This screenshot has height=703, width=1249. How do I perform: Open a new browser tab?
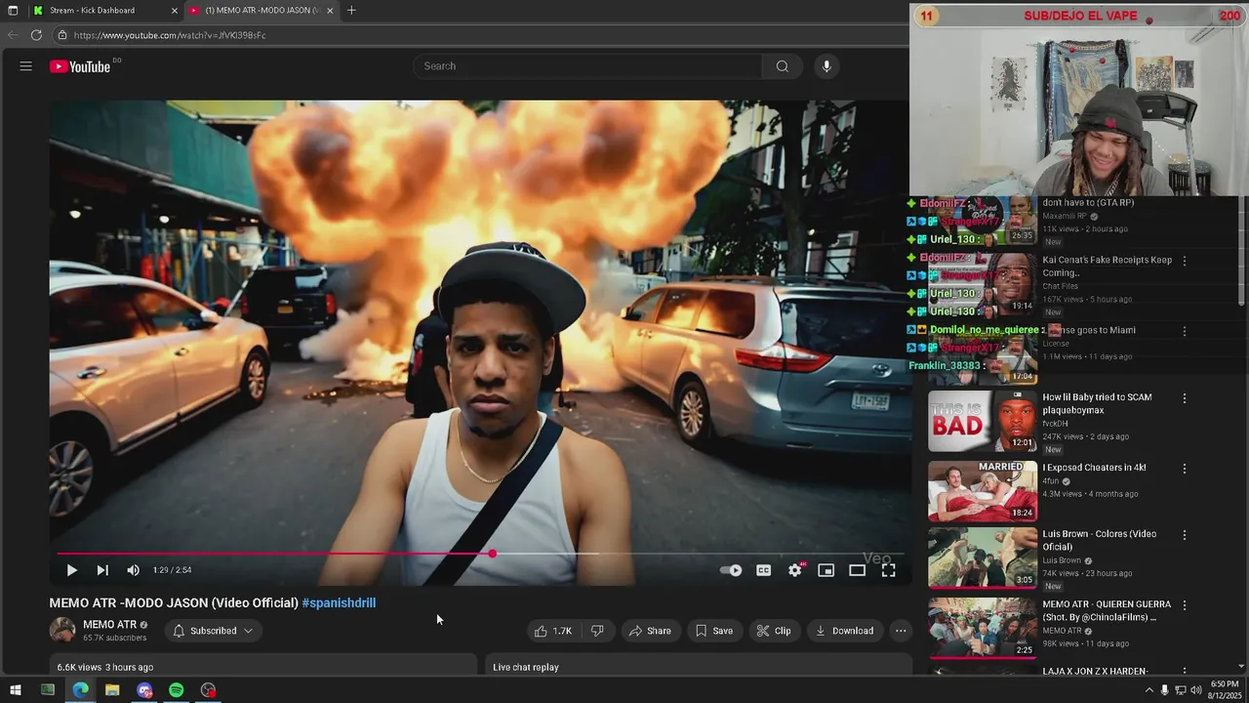(351, 11)
